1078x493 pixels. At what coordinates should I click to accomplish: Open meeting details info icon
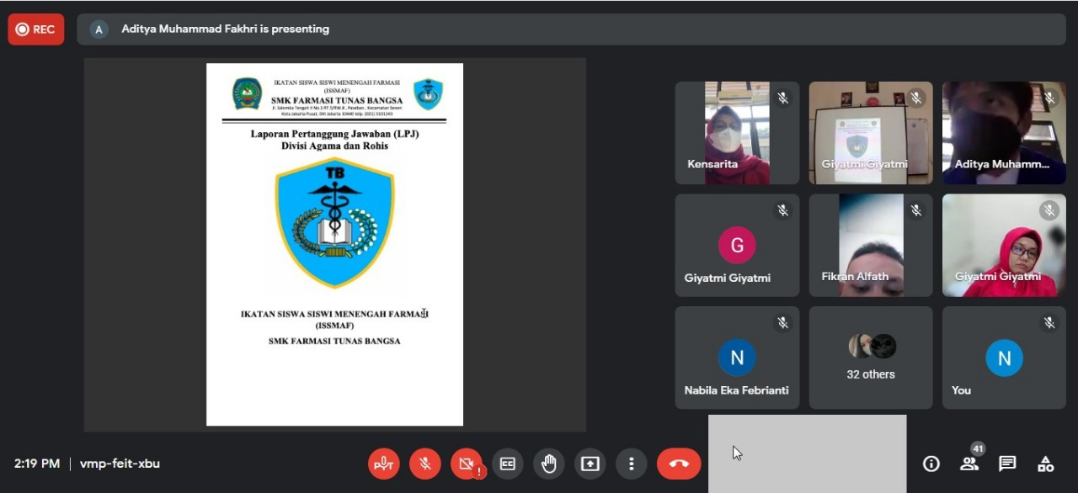pos(931,464)
